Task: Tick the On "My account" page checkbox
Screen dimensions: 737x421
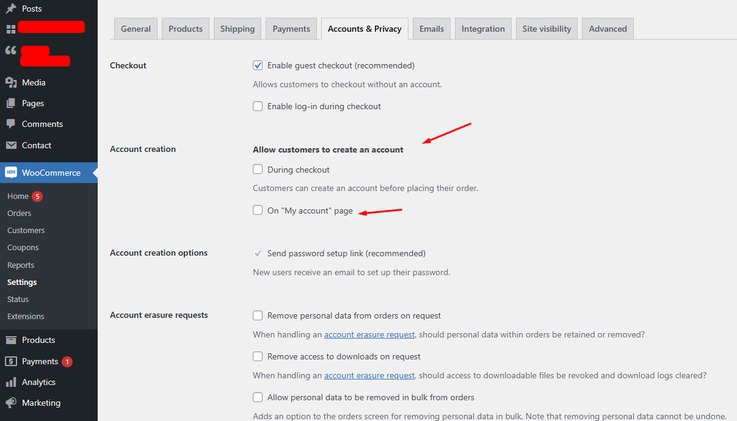Action: (x=258, y=210)
